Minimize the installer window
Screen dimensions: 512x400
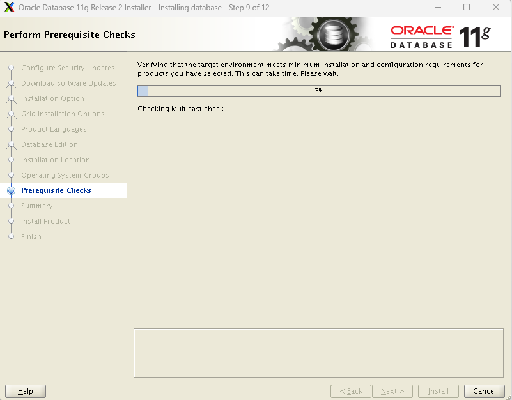438,7
